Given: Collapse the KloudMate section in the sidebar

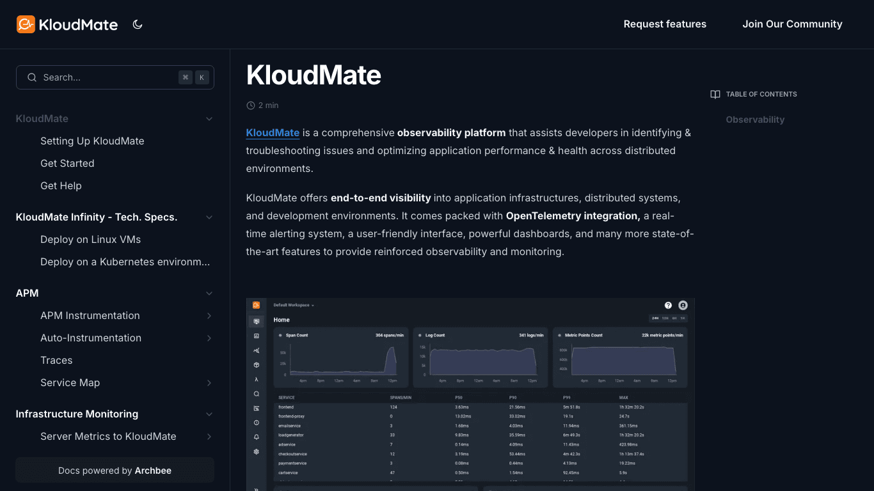Looking at the screenshot, I should point(209,119).
